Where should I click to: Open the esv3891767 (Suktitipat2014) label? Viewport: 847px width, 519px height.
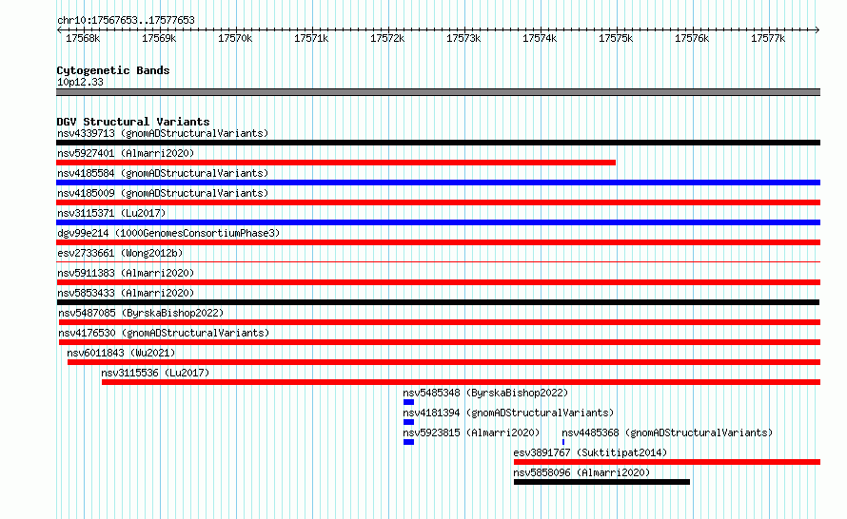pos(590,452)
